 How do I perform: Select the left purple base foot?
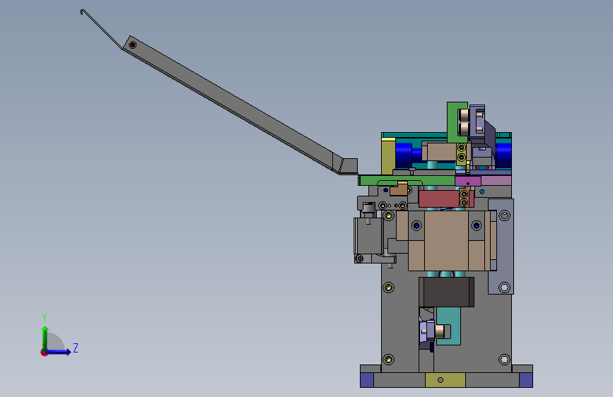[367, 380]
